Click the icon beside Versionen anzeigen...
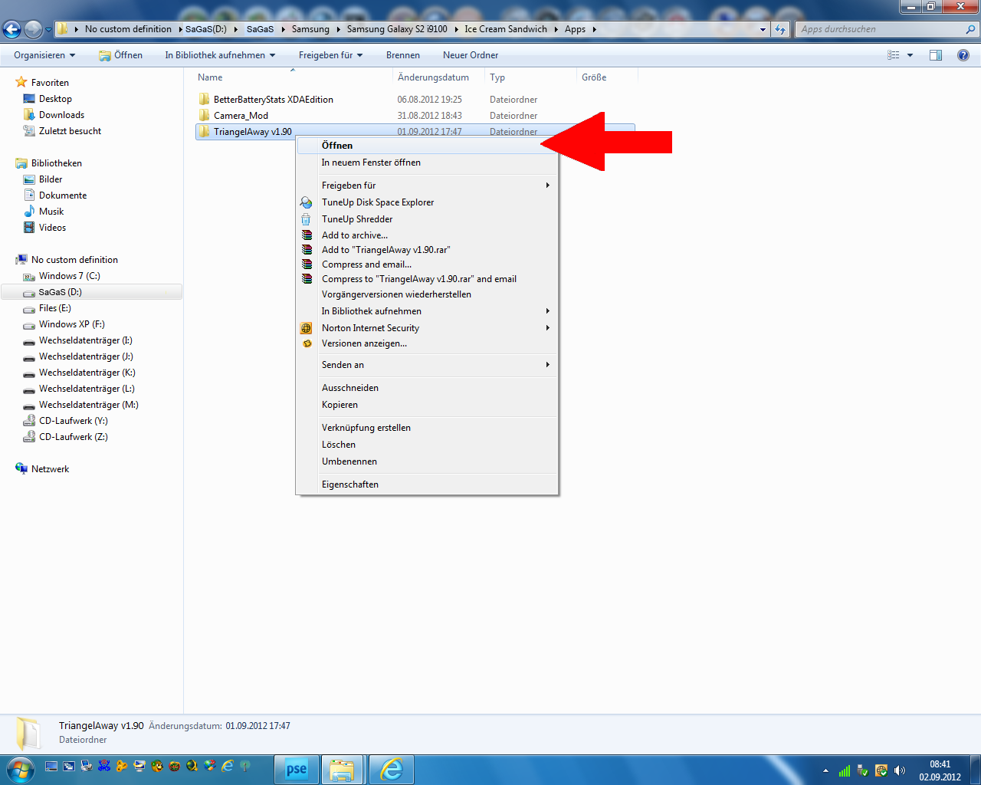 (x=307, y=343)
